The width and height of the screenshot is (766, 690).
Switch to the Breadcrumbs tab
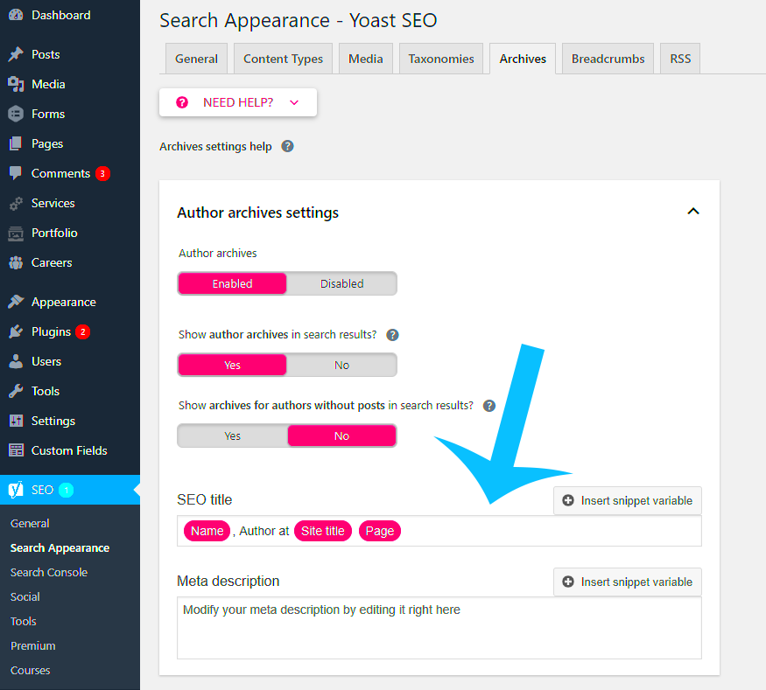(x=608, y=59)
